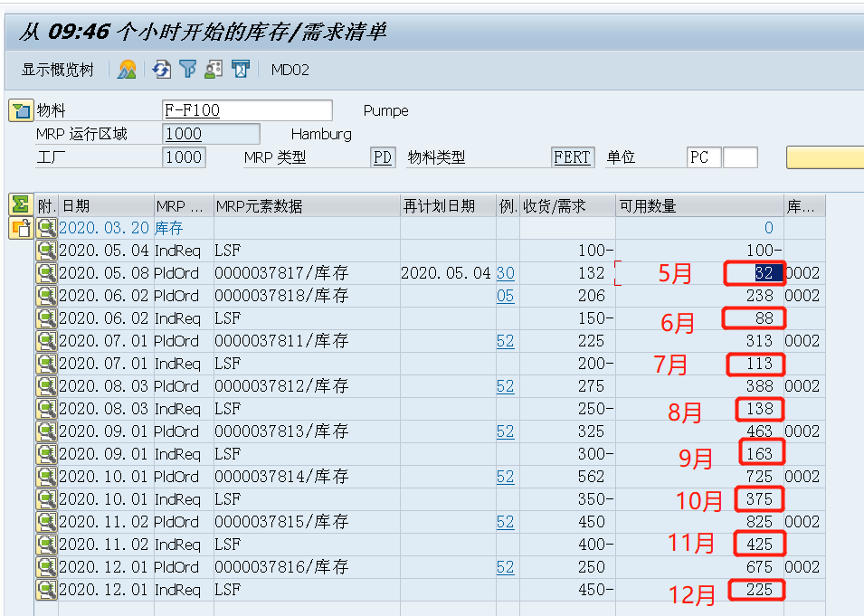The width and height of the screenshot is (864, 616).
Task: Click the graphic display icon in the toolbar
Action: 126,69
